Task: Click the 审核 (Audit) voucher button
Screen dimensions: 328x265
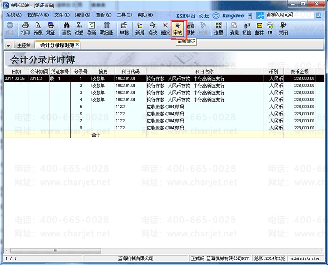Action: (178, 29)
